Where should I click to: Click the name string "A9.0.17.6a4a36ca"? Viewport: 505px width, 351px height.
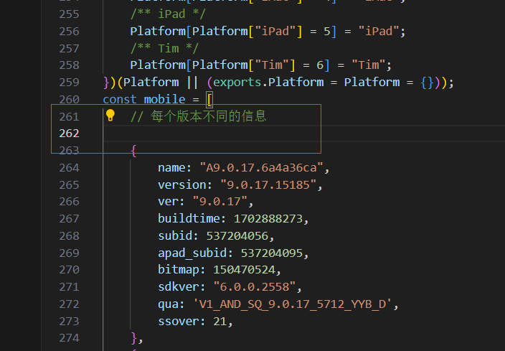[264, 167]
